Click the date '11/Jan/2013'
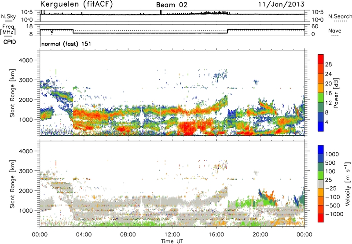Viewport: 352px width, 244px height. (281, 4)
